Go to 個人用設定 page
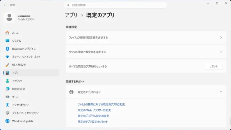This screenshot has width=231, height=130. (31, 65)
